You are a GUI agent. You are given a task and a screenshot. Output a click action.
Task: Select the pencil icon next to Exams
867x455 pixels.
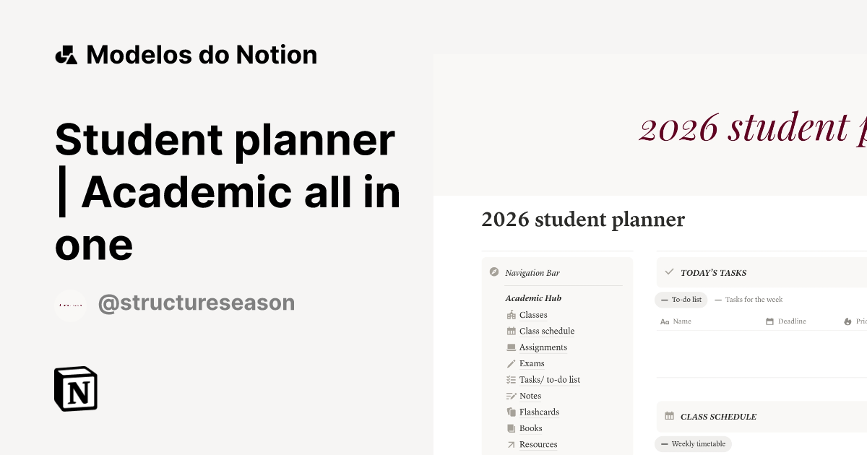[511, 363]
